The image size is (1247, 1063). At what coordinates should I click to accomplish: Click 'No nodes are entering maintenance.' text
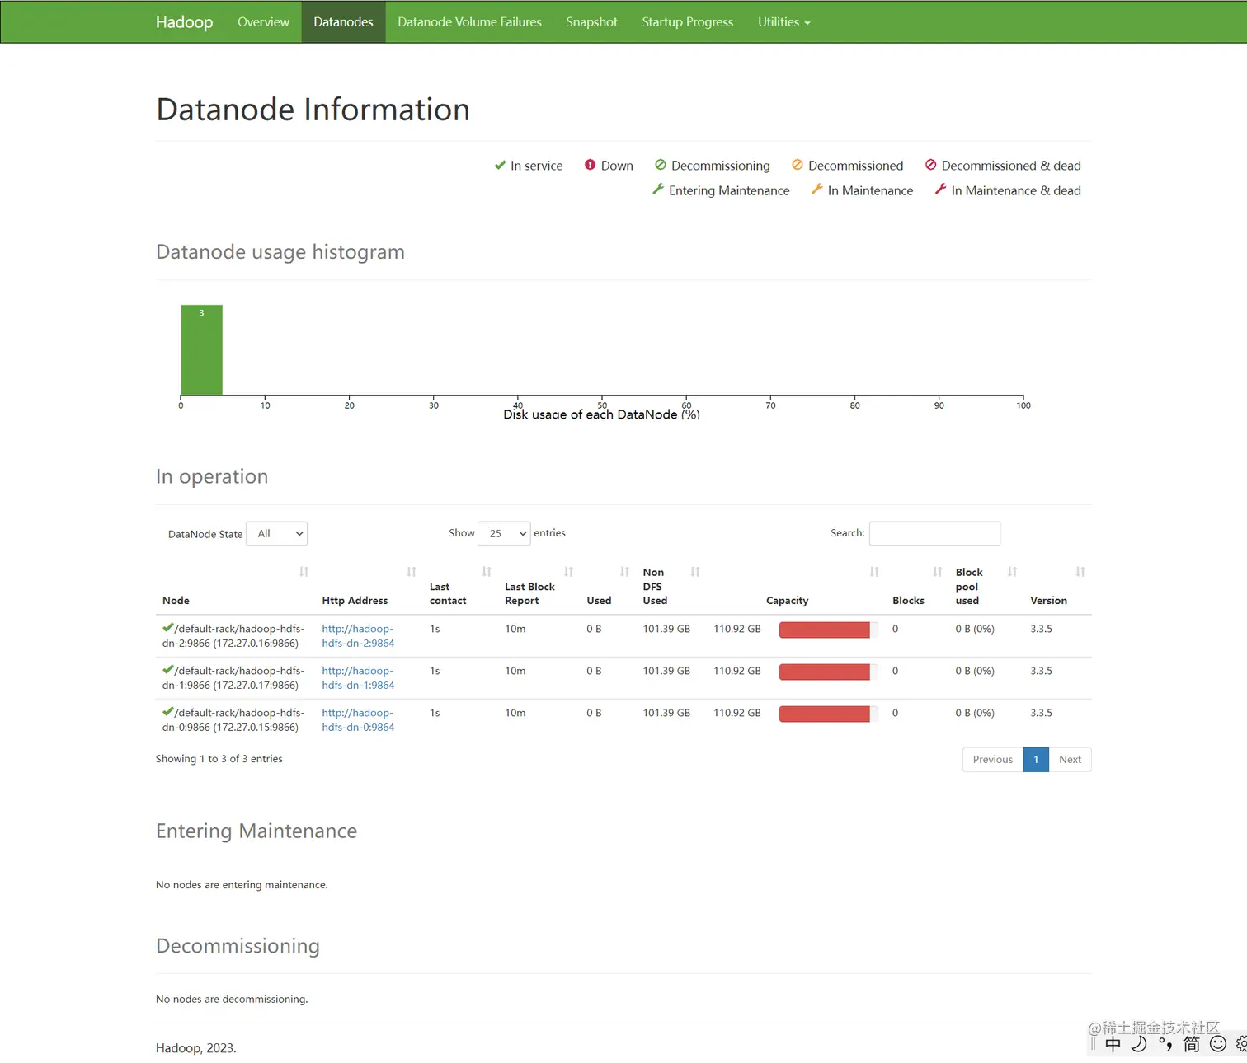242,885
